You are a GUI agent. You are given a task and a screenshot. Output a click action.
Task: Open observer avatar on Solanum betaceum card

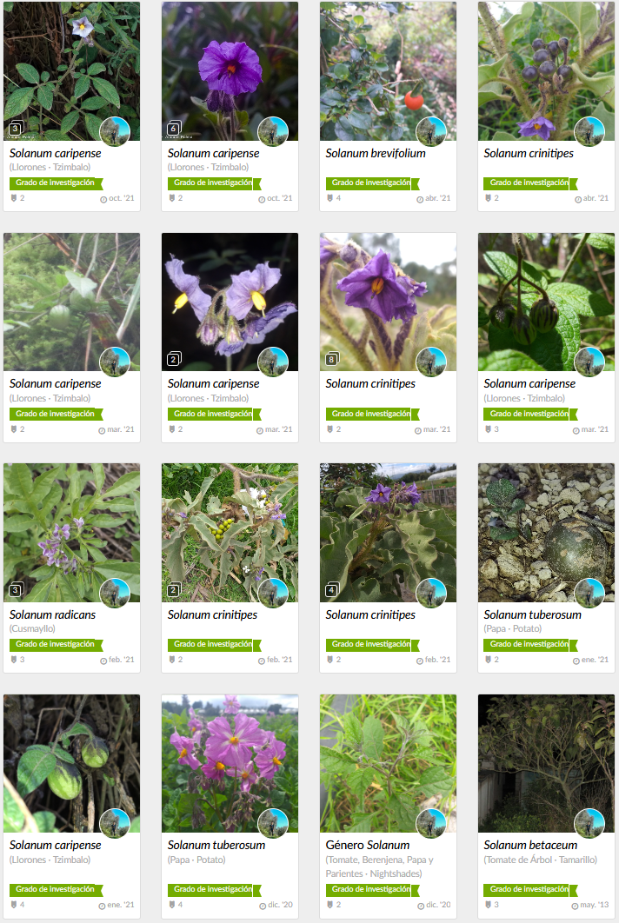pyautogui.click(x=589, y=823)
